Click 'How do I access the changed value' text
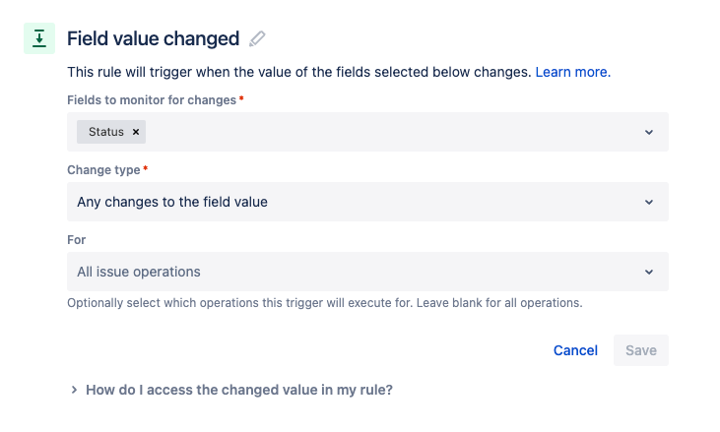 coord(239,390)
